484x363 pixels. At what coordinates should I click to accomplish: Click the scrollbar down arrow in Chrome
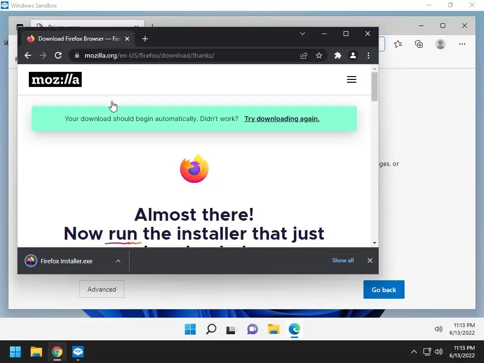tap(374, 243)
